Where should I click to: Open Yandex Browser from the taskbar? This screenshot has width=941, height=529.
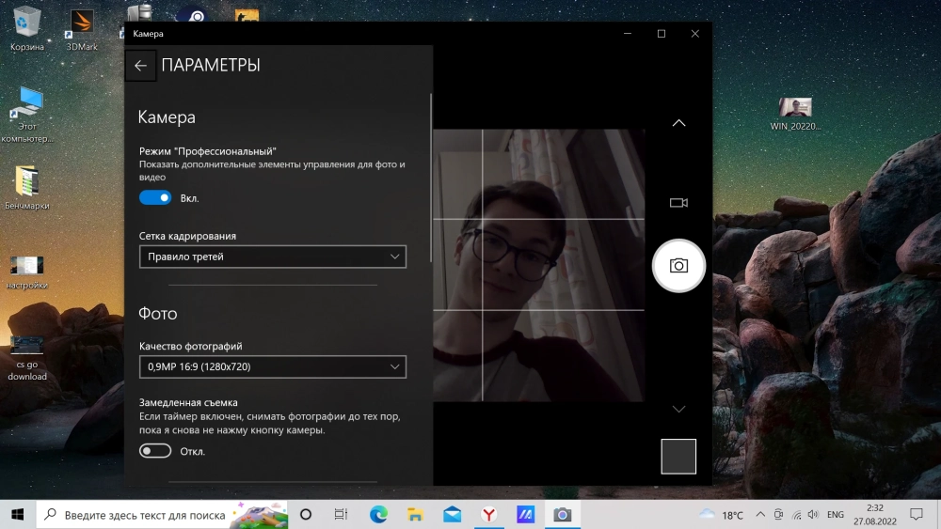(x=489, y=514)
